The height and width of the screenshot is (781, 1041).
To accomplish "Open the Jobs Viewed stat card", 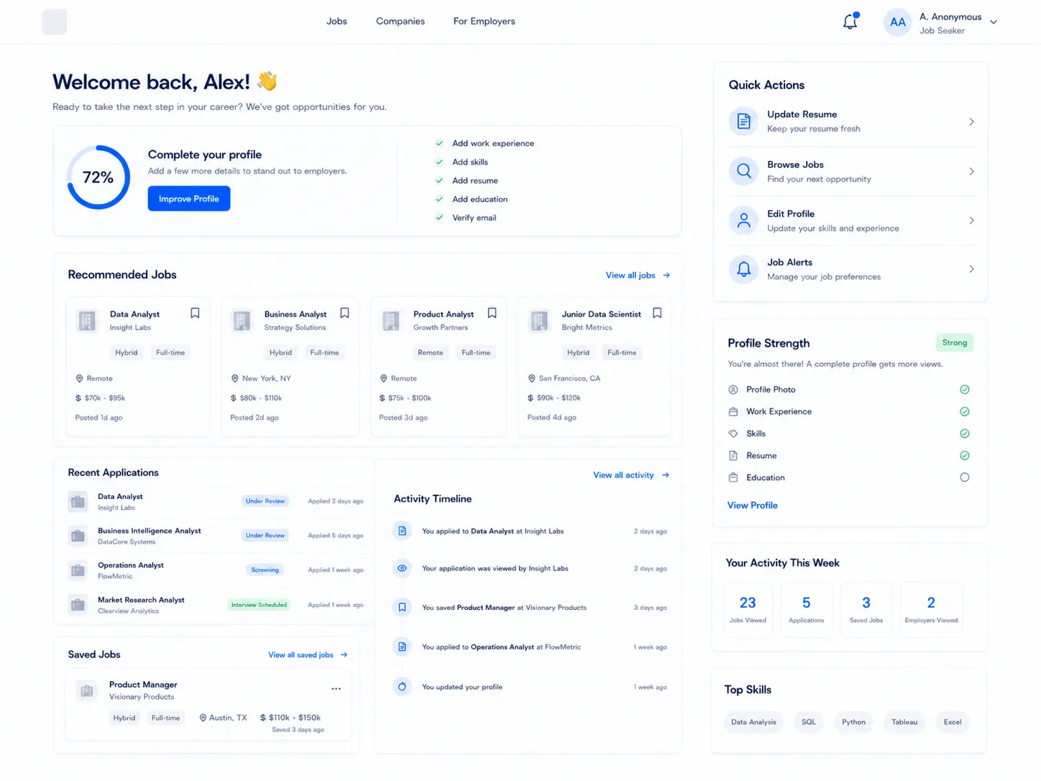I will coord(748,609).
